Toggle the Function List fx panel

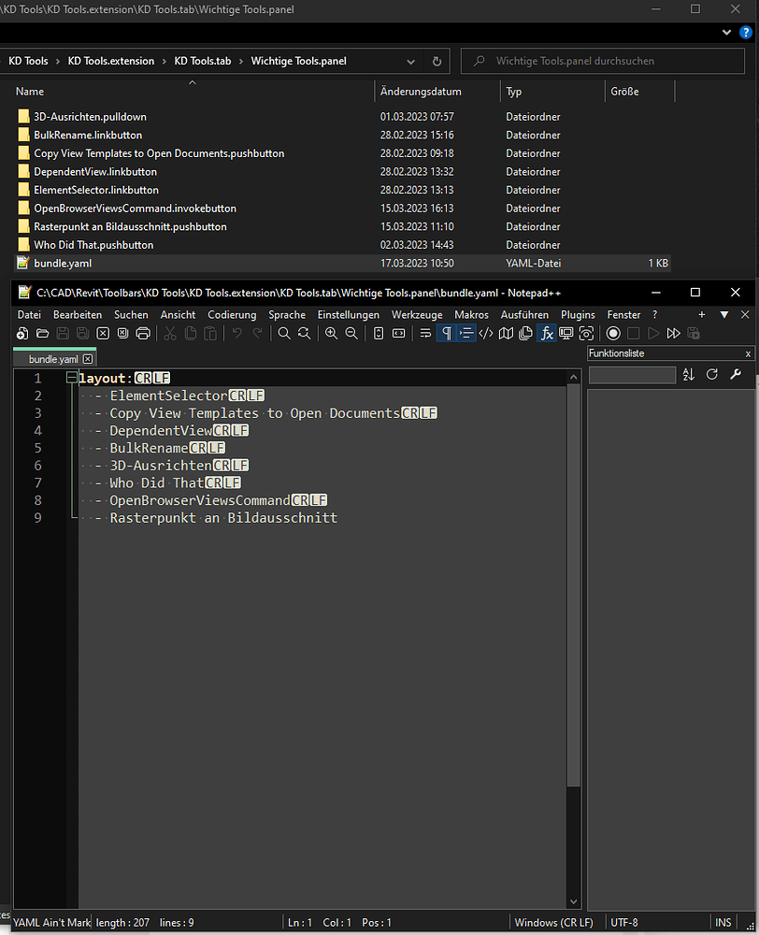tap(546, 333)
